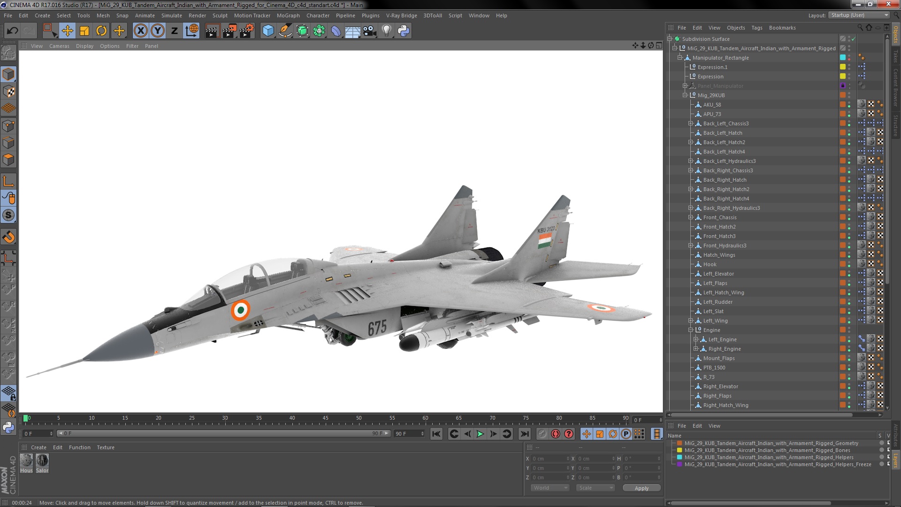Open material manager Texture menu

point(105,447)
